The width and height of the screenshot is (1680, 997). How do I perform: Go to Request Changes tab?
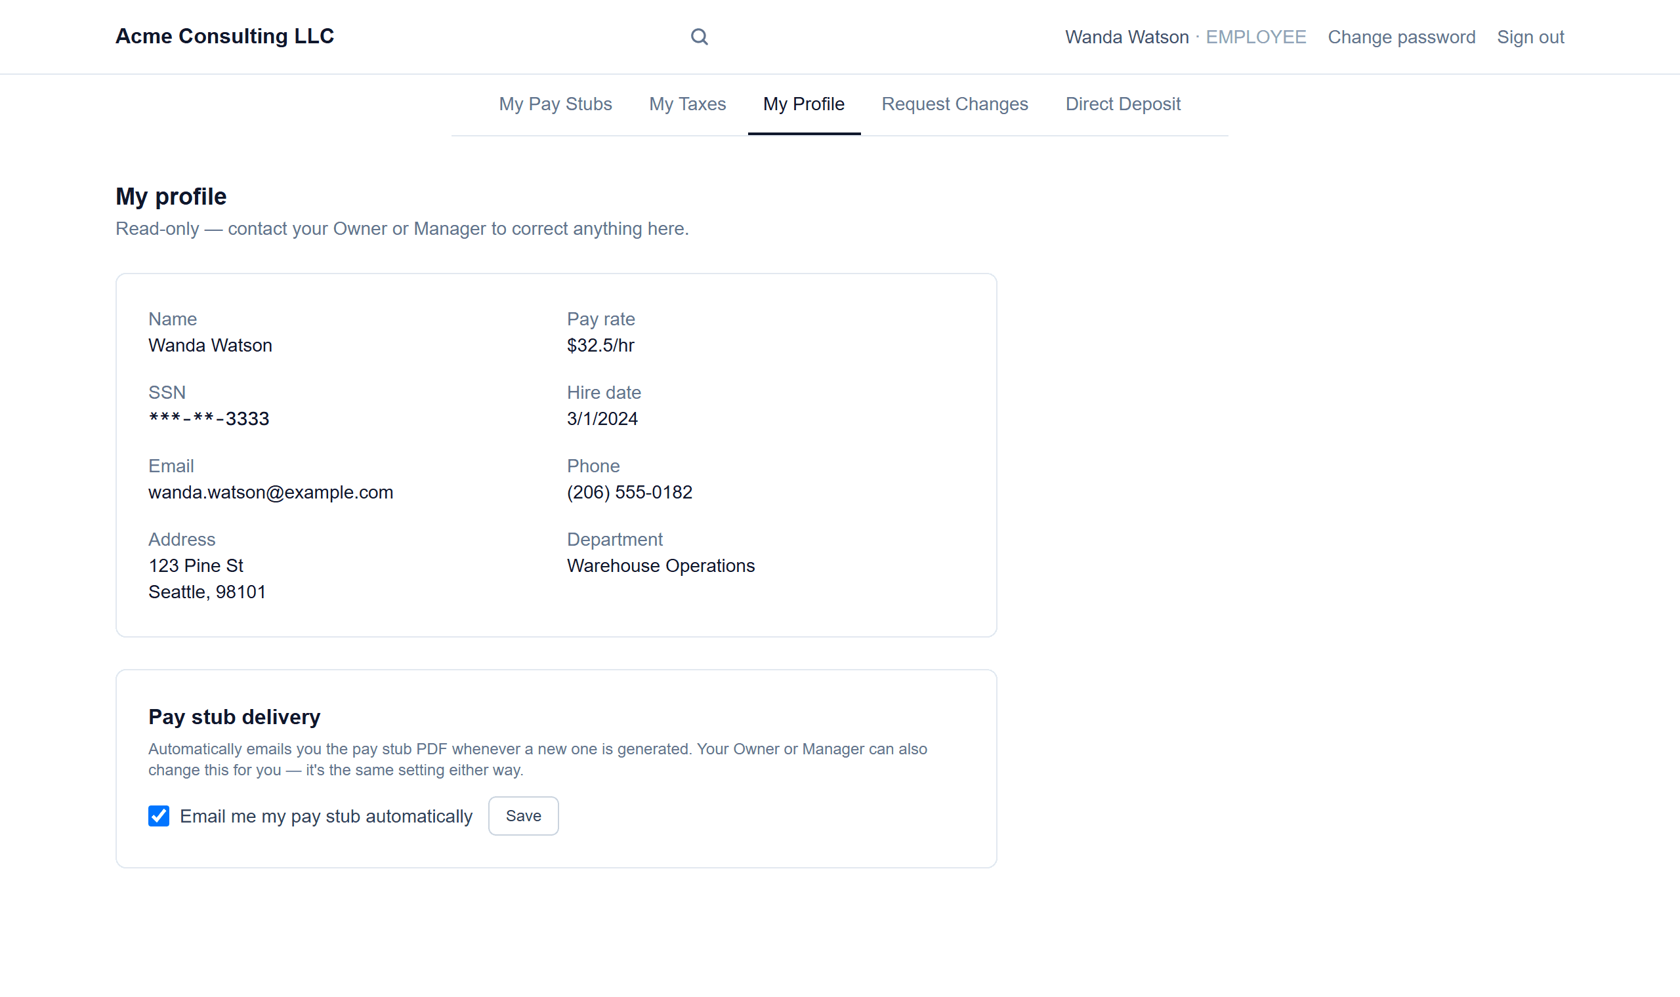[x=954, y=104]
